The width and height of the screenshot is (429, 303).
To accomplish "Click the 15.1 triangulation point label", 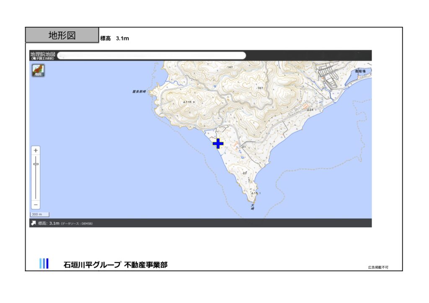I will 256,193.
